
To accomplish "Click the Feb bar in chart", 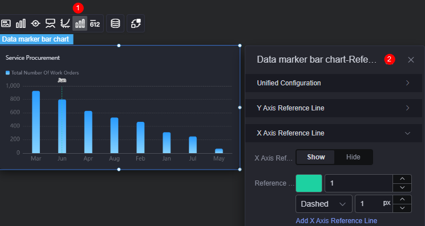I will [140, 138].
